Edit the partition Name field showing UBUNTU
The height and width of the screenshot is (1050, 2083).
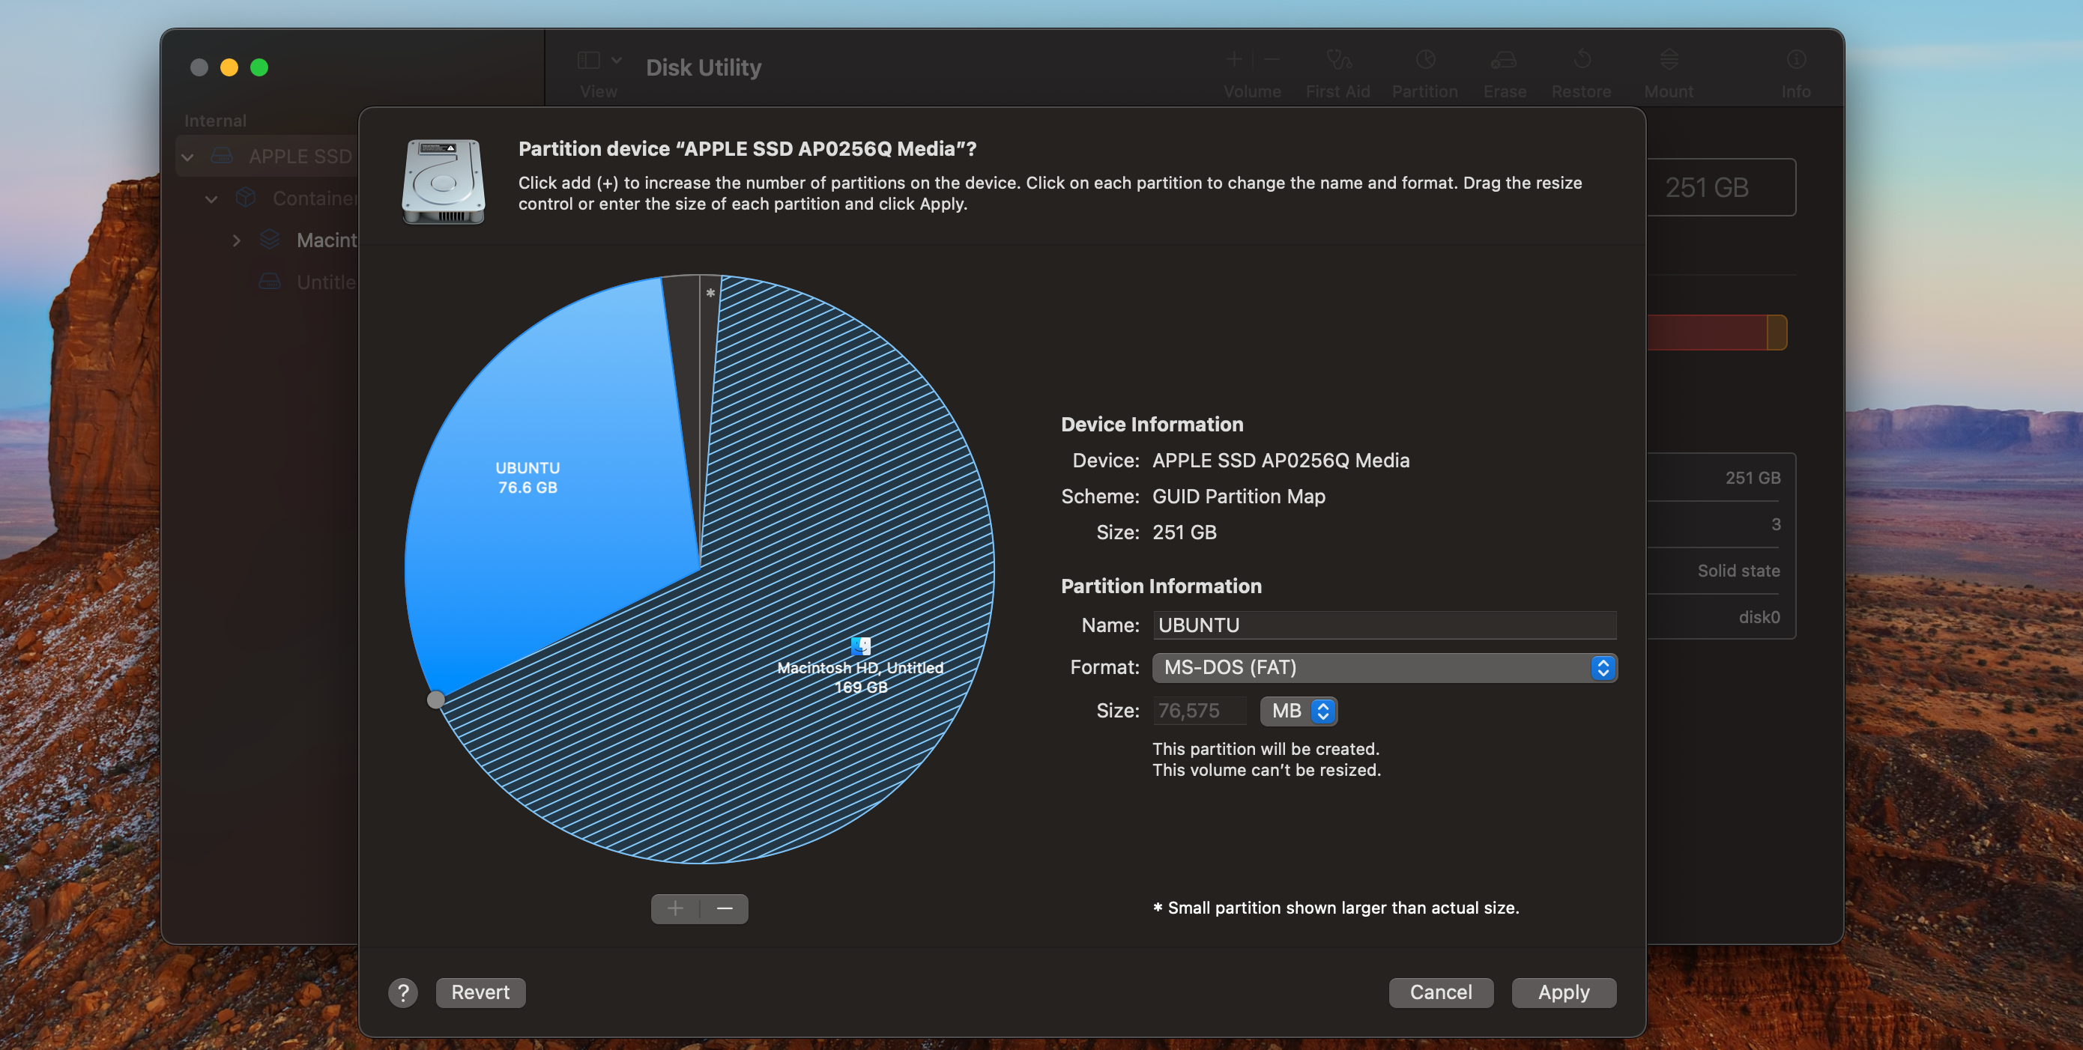coord(1383,625)
